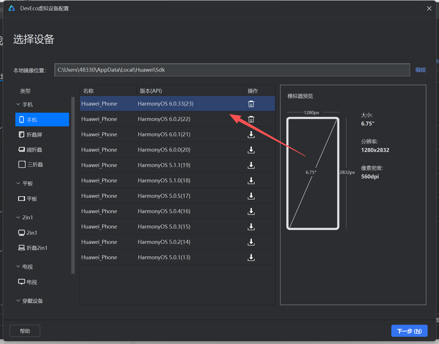Click the 560dpi pixel density value
Viewport: 439px width, 344px height.
(370, 176)
